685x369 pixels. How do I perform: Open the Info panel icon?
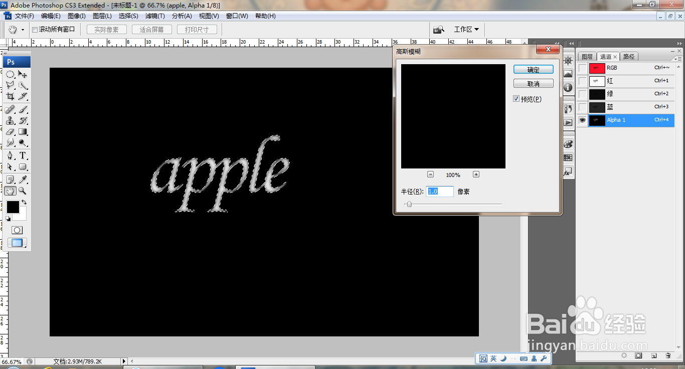pos(568,87)
